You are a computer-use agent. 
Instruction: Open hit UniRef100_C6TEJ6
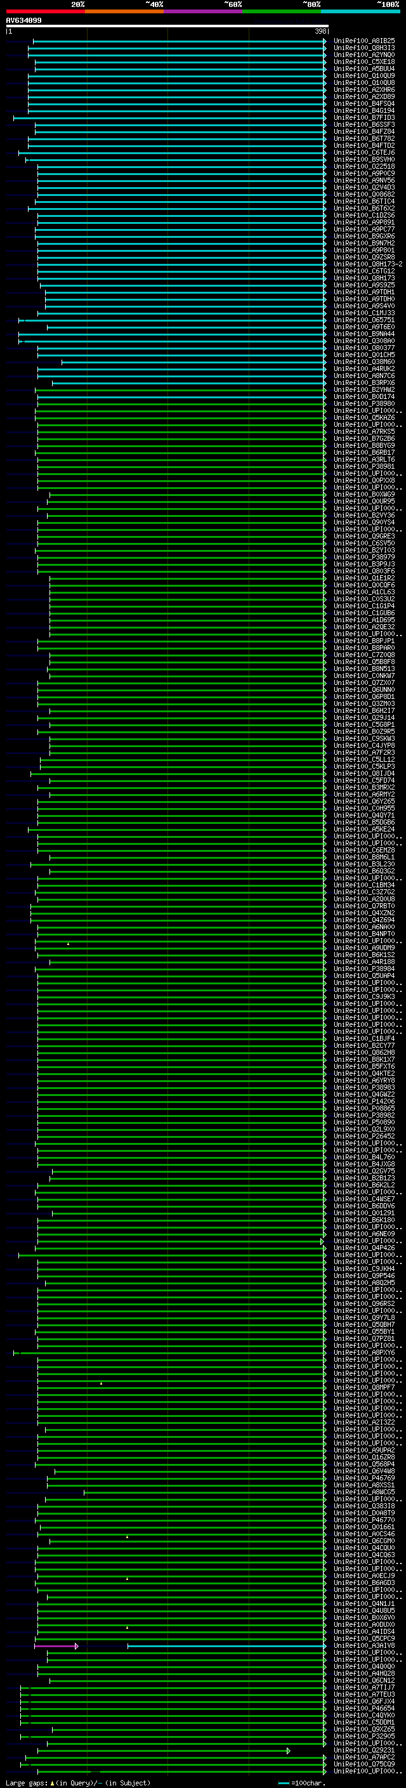click(363, 153)
